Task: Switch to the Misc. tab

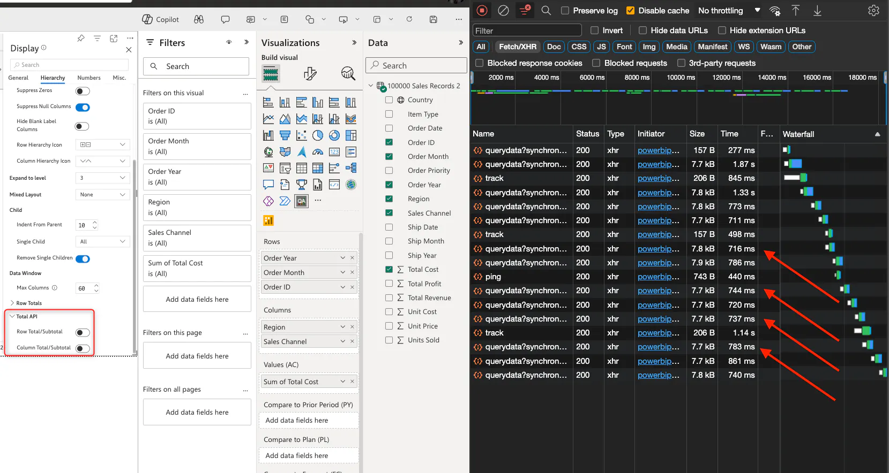Action: pyautogui.click(x=119, y=78)
